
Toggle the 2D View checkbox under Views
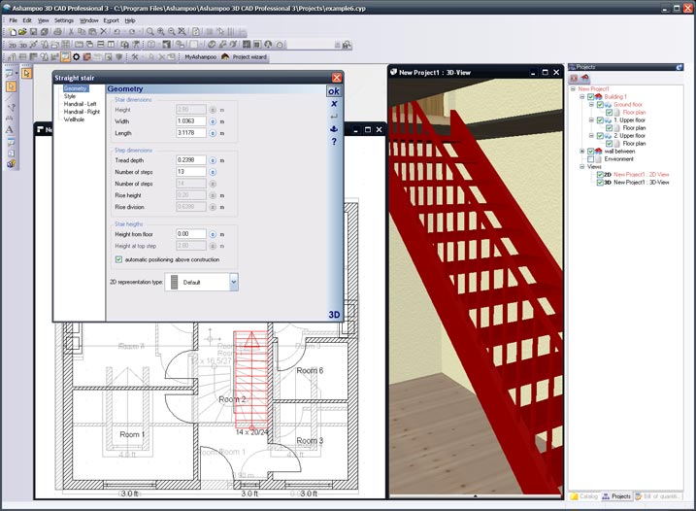pyautogui.click(x=600, y=174)
